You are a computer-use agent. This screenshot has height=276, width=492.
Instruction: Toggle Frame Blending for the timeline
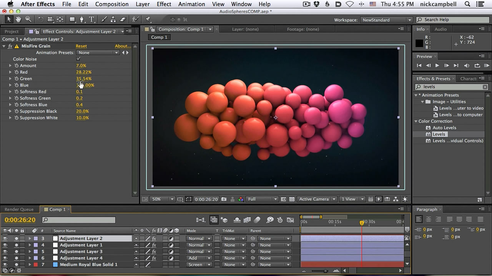point(247,220)
